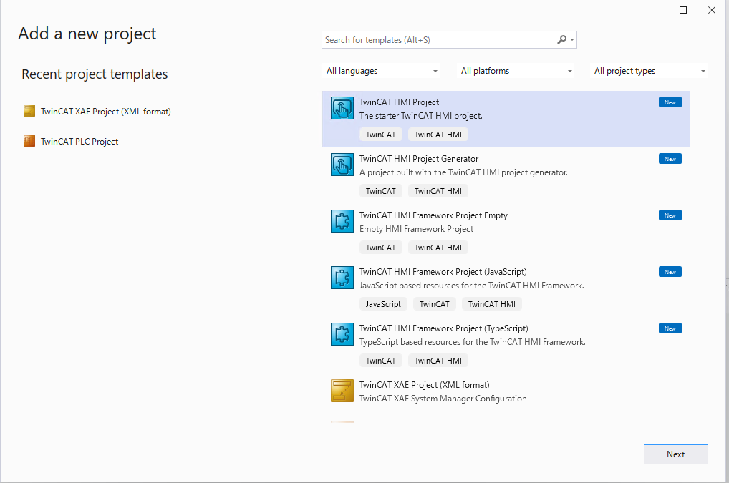Click TwinCAT HMI tag under Project Generator
The height and width of the screenshot is (483, 729).
tap(438, 191)
